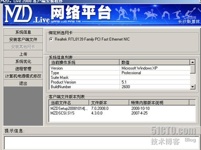Screen dimensions: 201x150
Task: Select the Version row
Action: [x=120, y=68]
